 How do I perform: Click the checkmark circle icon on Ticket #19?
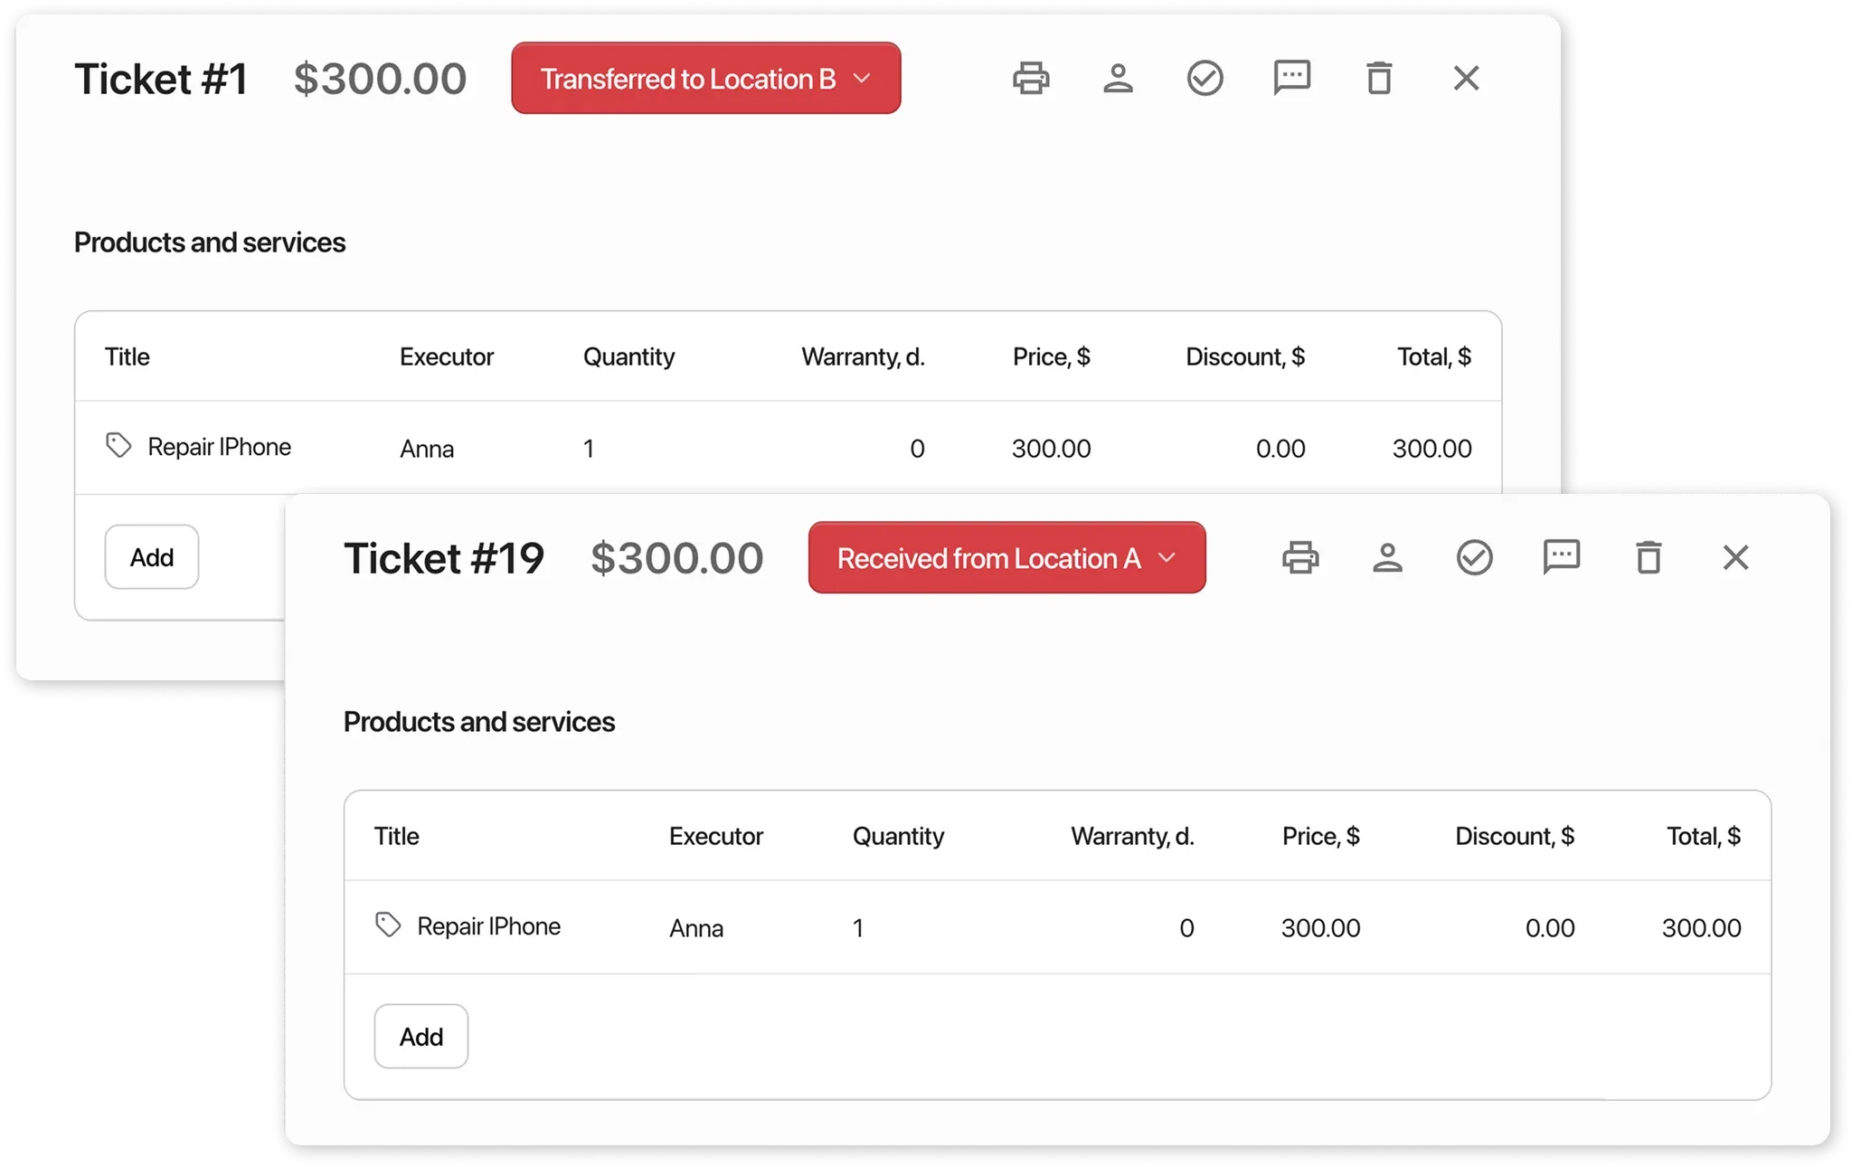click(x=1474, y=558)
